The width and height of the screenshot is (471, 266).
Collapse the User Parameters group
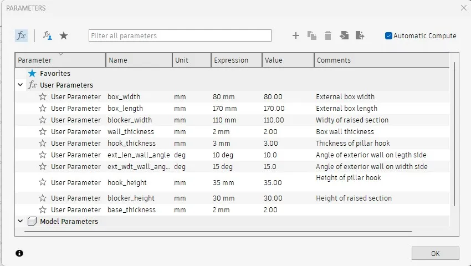21,85
